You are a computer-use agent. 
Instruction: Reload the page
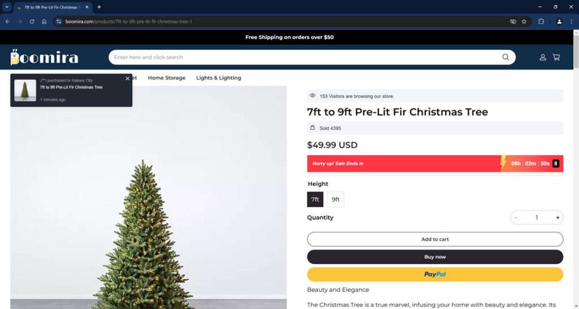pyautogui.click(x=32, y=21)
